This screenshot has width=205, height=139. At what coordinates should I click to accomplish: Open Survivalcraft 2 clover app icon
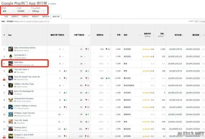pyautogui.click(x=11, y=56)
